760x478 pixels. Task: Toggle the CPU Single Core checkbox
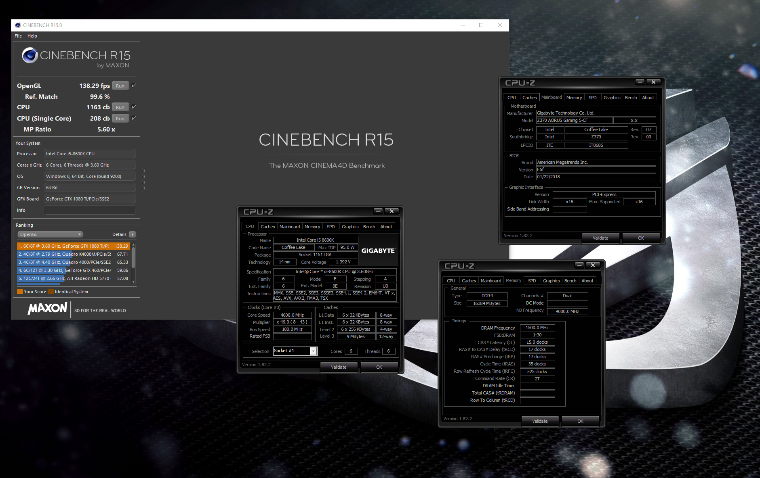point(134,118)
